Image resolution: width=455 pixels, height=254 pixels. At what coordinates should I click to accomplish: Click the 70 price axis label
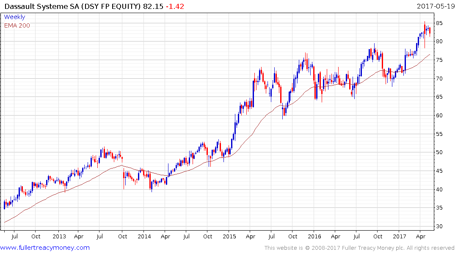coord(439,79)
